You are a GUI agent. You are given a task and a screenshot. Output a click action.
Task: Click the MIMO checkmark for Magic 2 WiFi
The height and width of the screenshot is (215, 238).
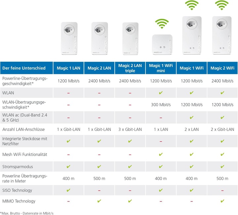(x=222, y=201)
